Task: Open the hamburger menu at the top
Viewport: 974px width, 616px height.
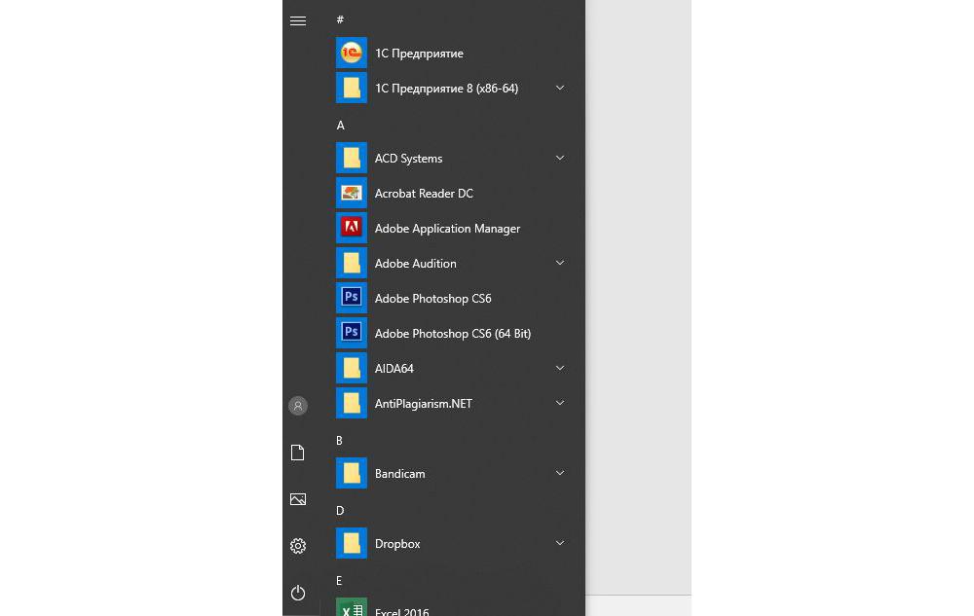Action: click(297, 21)
